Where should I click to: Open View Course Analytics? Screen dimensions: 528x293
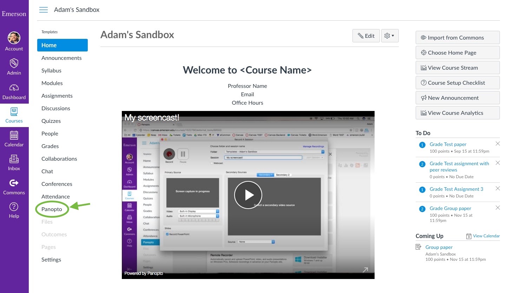pyautogui.click(x=458, y=113)
